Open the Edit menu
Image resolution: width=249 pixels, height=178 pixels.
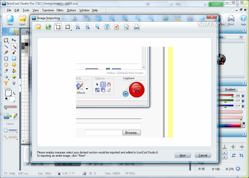(16, 10)
